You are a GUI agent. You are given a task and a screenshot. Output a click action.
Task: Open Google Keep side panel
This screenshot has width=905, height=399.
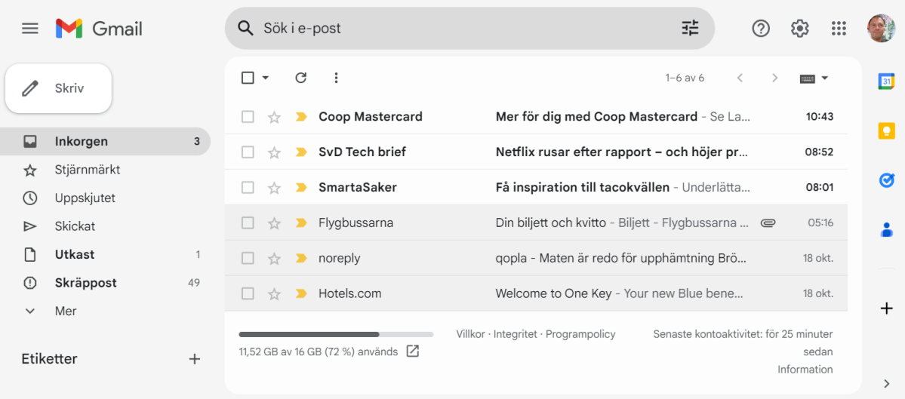[x=887, y=131]
